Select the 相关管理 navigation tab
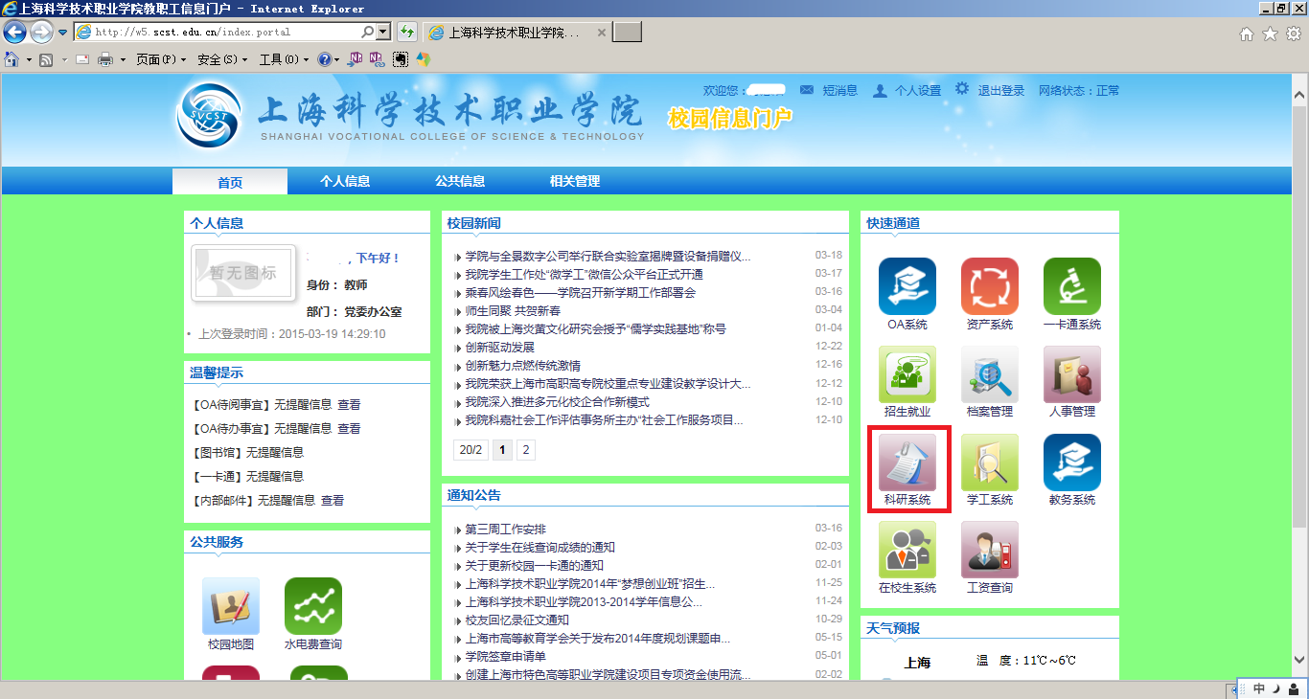This screenshot has height=699, width=1309. click(575, 181)
